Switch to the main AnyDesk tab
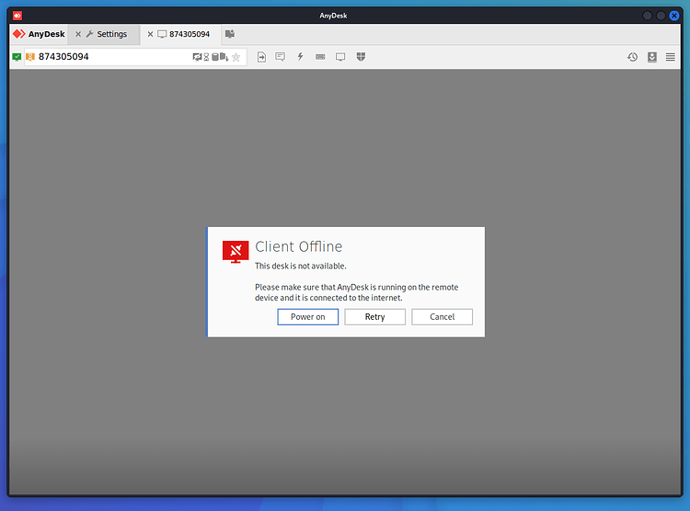 click(39, 34)
